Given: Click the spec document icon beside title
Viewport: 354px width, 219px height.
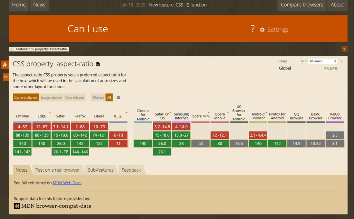Looking at the screenshot, I should [98, 64].
